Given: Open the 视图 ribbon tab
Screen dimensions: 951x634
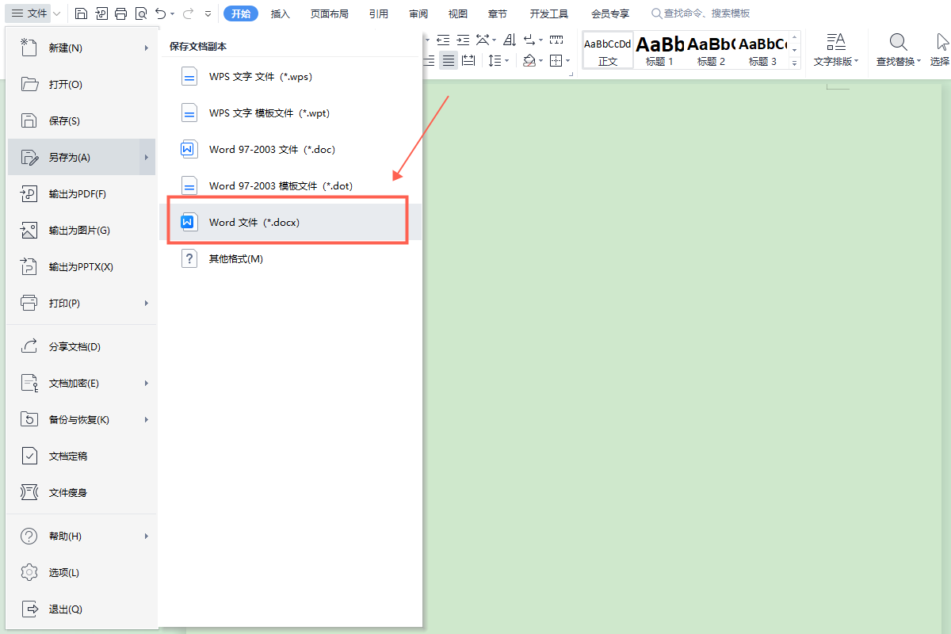Looking at the screenshot, I should 458,13.
